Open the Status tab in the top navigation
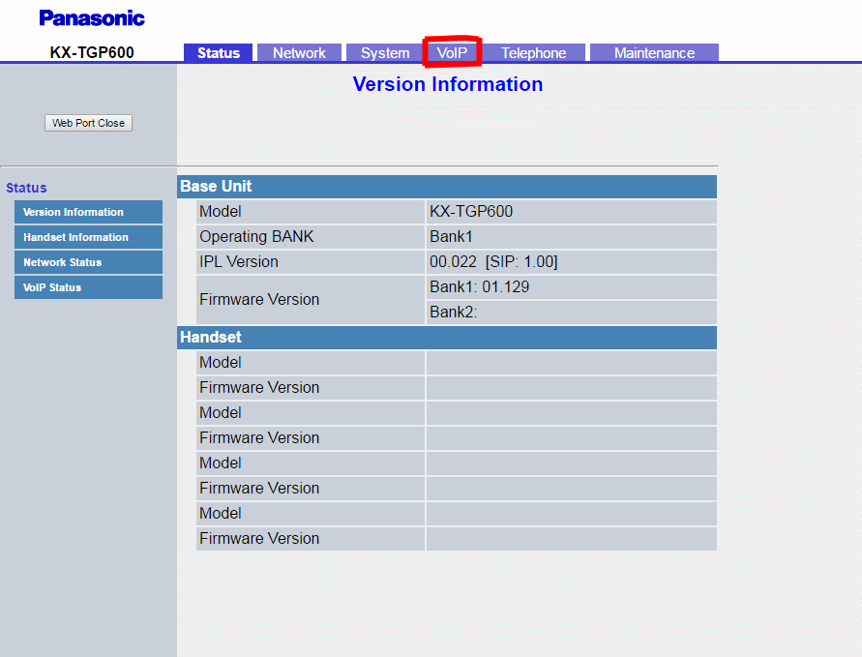This screenshot has width=862, height=657. tap(219, 53)
